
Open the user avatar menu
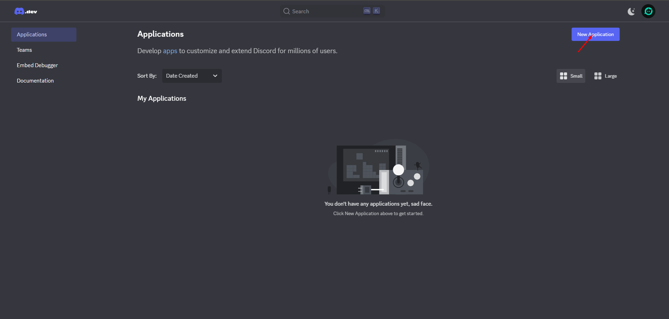pos(648,11)
